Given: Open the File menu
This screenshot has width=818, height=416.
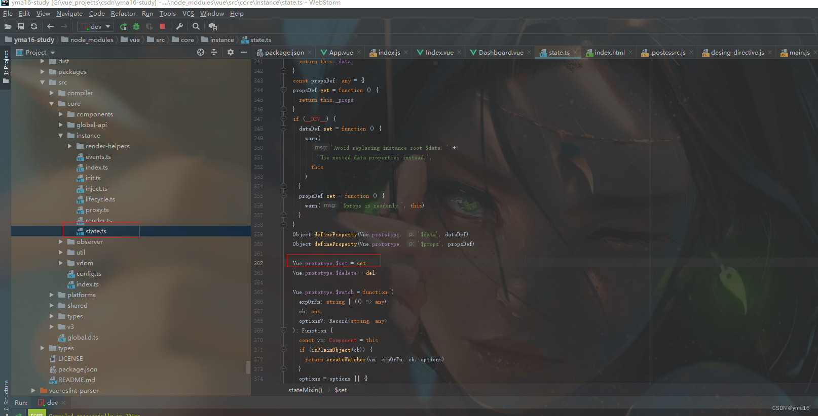Looking at the screenshot, I should [8, 14].
